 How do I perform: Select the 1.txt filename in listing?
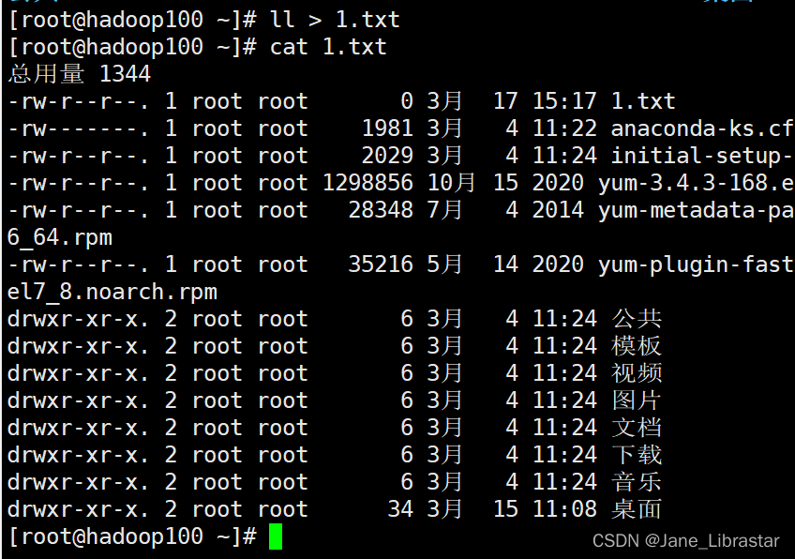643,101
